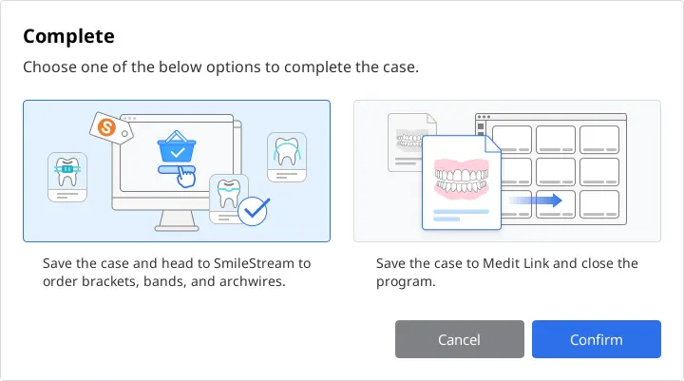Click the blue shopping basket icon
Image resolution: width=684 pixels, height=381 pixels.
177,146
